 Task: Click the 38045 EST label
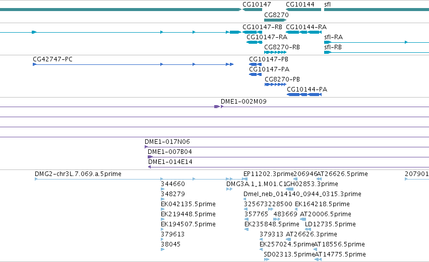pos(171,244)
